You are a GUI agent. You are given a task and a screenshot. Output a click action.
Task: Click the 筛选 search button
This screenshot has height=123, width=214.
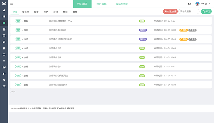[206, 12]
